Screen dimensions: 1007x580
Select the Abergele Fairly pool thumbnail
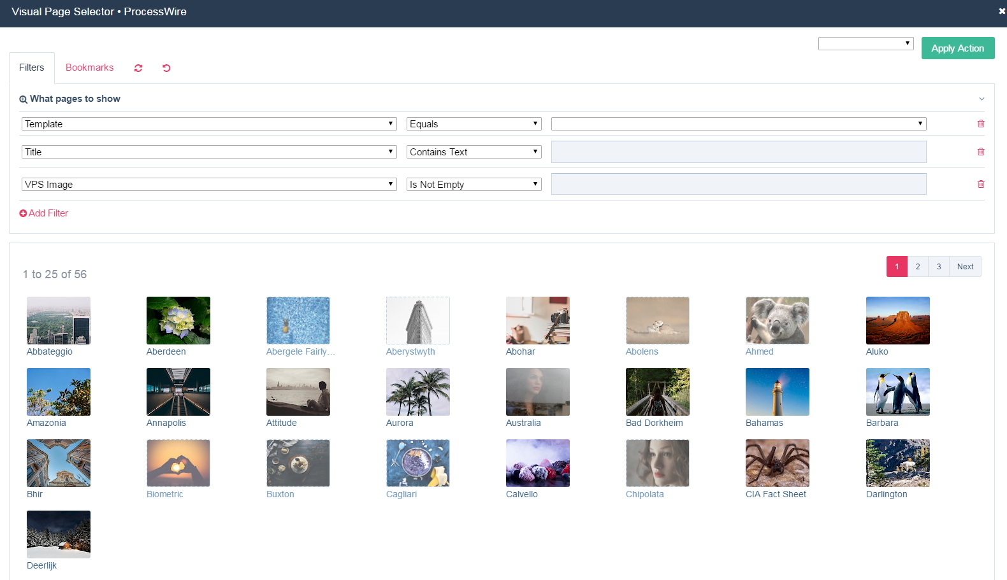pyautogui.click(x=298, y=320)
